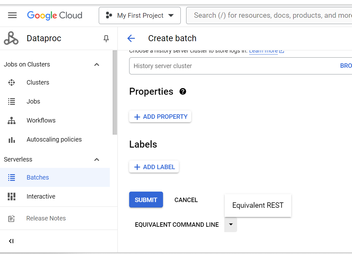Click the Autoscaling policies chart icon
Viewport: 352px width, 254px height.
point(12,139)
